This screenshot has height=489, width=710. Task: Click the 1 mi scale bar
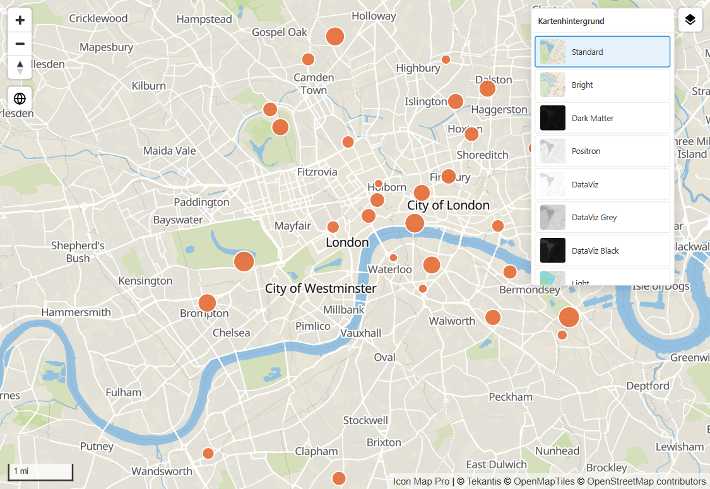tap(40, 471)
